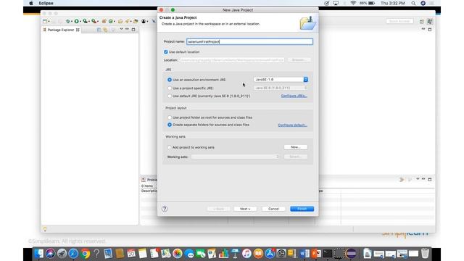
Task: Click the Quick Access search field
Action: coord(399,21)
